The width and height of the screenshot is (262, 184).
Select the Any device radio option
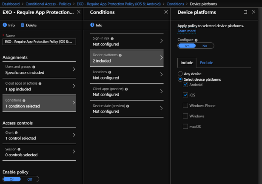180,74
